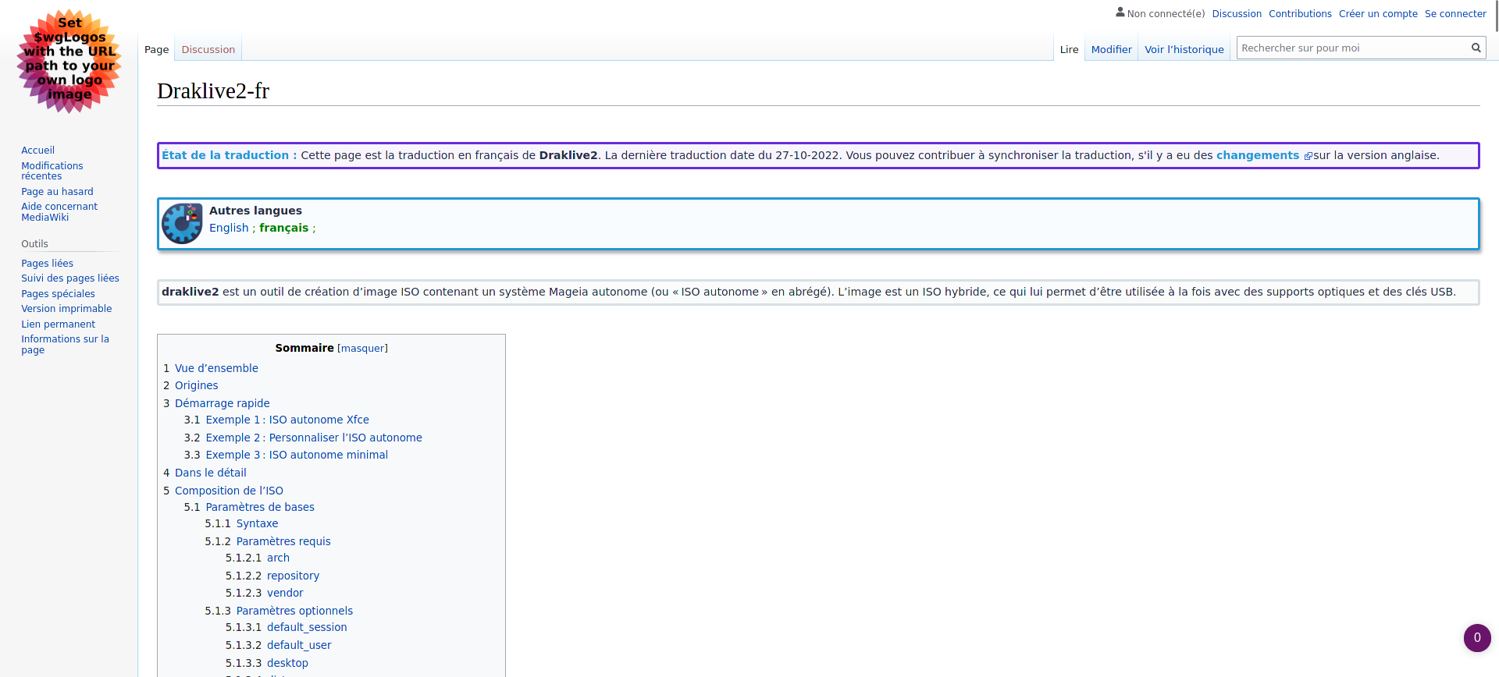The height and width of the screenshot is (677, 1499).
Task: Jump to Exemple 2 : Personnaliser l'ISO autonome
Action: tap(303, 438)
